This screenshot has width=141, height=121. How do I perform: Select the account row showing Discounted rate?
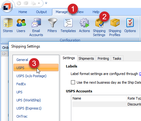[x=107, y=104]
